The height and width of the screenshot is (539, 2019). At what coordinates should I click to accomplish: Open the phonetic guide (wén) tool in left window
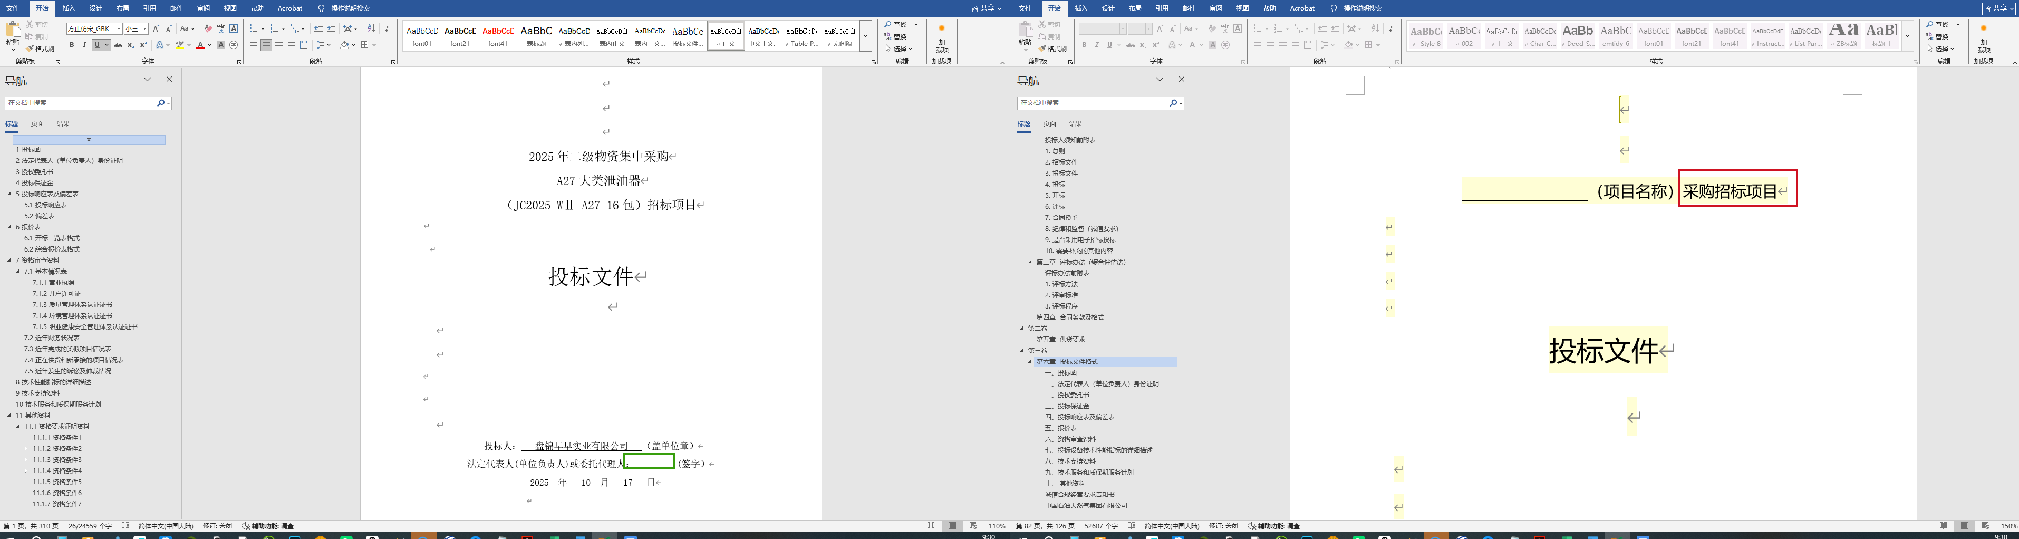point(221,29)
